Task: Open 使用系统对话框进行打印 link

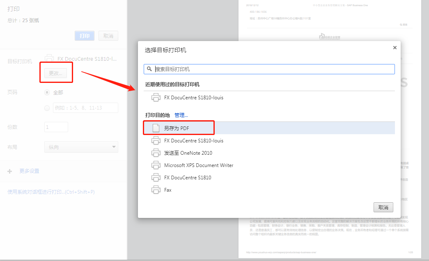Action: click(x=51, y=192)
